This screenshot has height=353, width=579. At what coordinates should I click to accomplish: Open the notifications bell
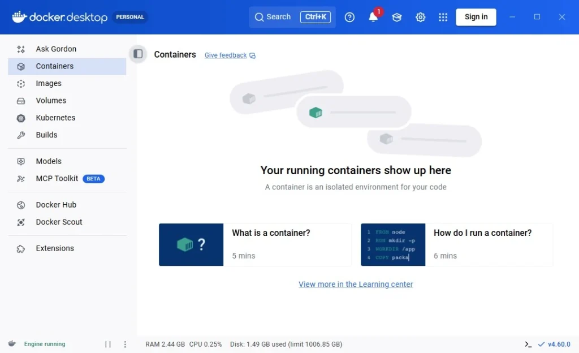[373, 17]
